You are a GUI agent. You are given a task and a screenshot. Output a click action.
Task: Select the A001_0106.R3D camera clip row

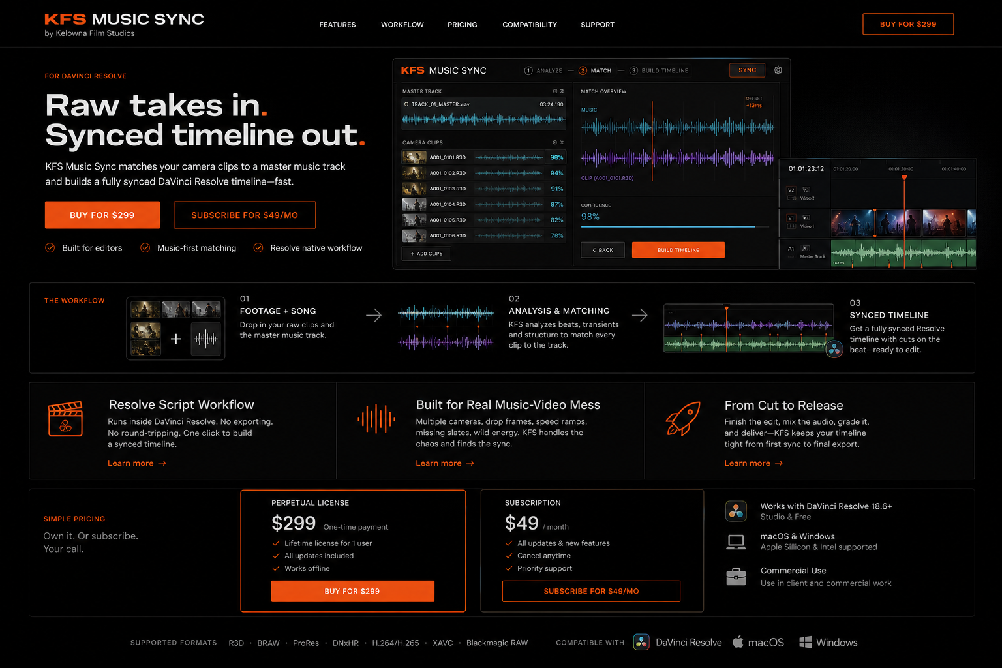483,235
